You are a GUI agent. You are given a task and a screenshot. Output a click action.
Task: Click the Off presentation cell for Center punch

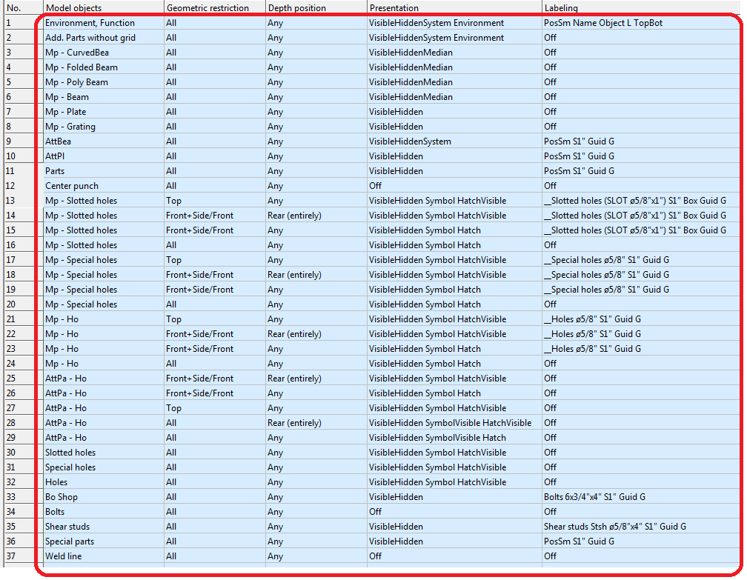click(x=454, y=186)
